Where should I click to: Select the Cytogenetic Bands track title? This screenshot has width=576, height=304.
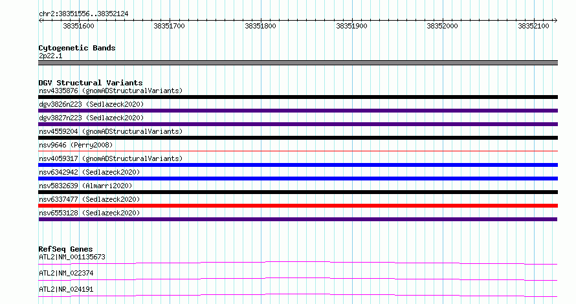(x=77, y=48)
